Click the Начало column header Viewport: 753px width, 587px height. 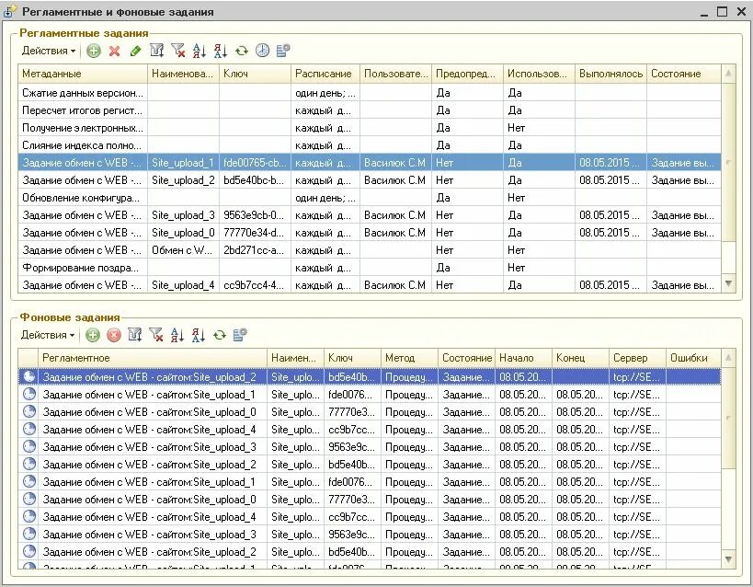tap(523, 358)
